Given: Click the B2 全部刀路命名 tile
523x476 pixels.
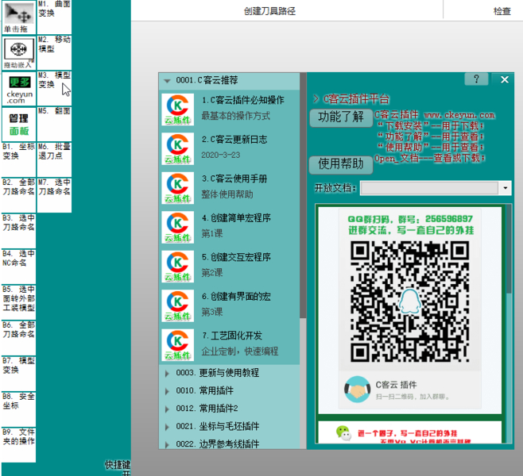Looking at the screenshot, I should coord(19,195).
